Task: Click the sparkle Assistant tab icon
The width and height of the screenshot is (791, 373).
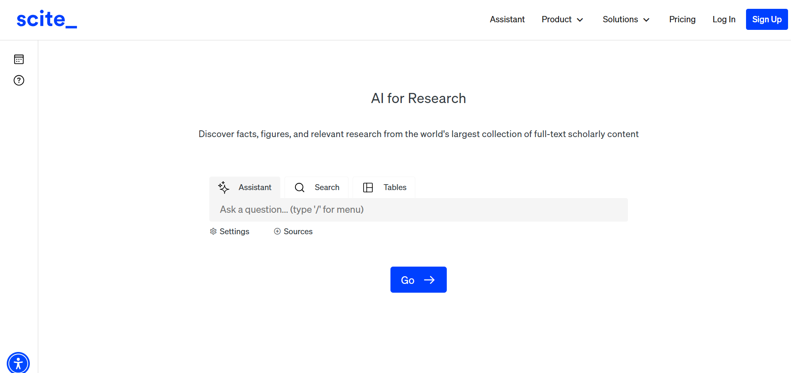Action: [x=224, y=188]
